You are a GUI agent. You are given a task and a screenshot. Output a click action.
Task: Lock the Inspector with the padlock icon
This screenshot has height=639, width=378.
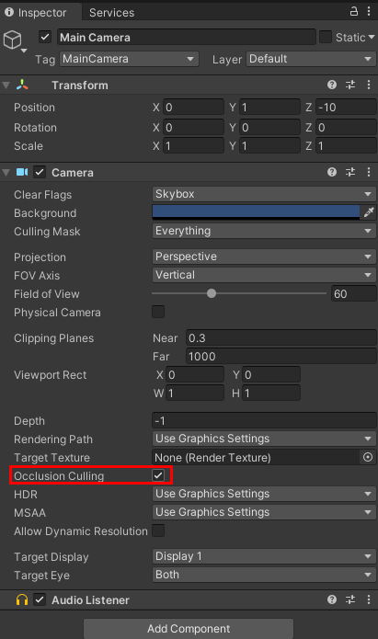(354, 11)
